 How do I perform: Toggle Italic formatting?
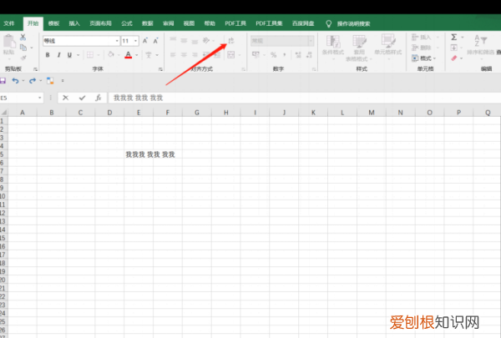point(58,54)
